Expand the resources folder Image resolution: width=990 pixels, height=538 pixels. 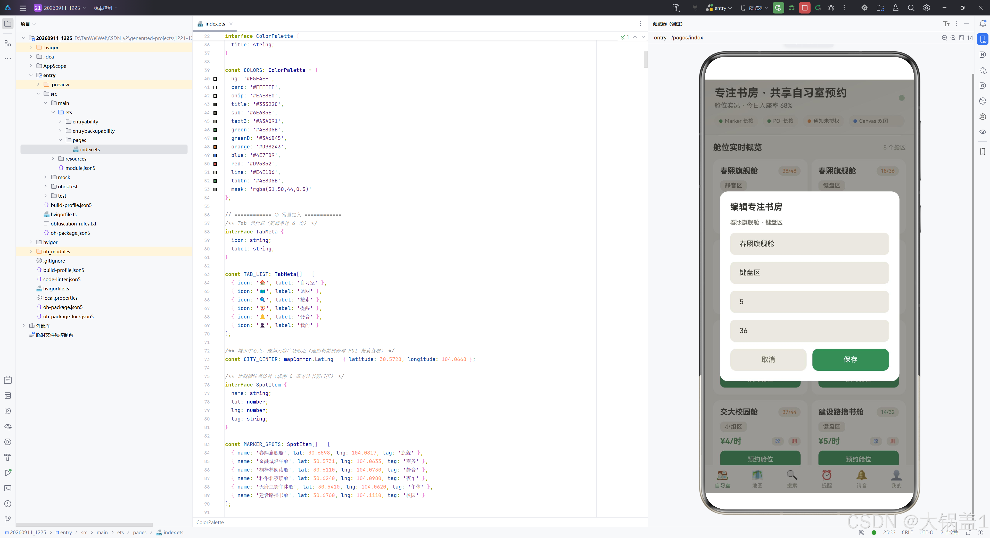pos(53,159)
